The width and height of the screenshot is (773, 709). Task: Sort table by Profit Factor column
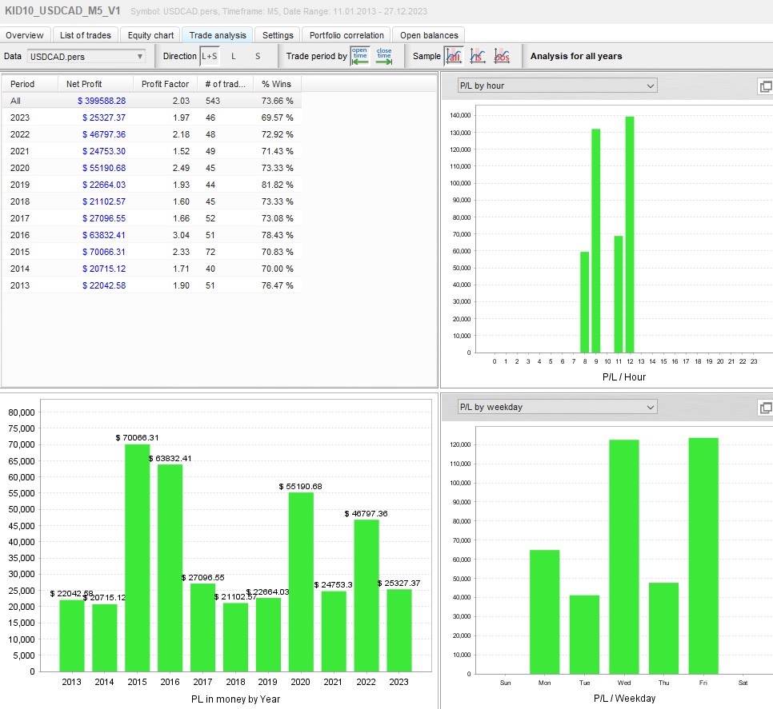165,84
